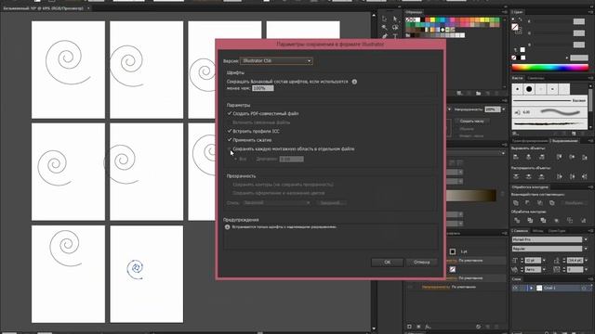Click Add New Effect fx icon in Appearance panel
Viewport: 595px width, 334px height.
[x=428, y=327]
